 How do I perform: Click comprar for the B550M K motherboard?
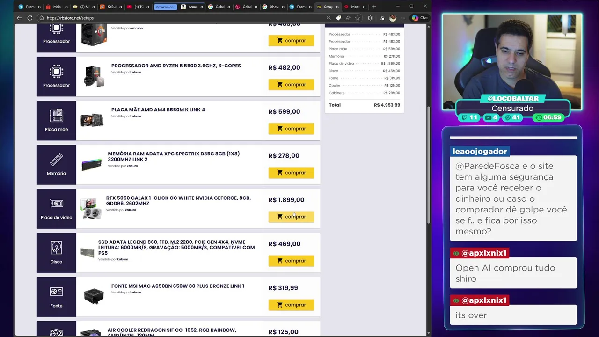[x=291, y=129]
